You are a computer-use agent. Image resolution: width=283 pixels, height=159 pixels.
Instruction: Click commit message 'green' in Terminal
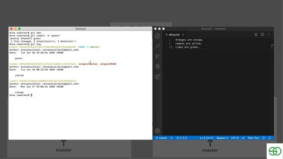[19, 58]
